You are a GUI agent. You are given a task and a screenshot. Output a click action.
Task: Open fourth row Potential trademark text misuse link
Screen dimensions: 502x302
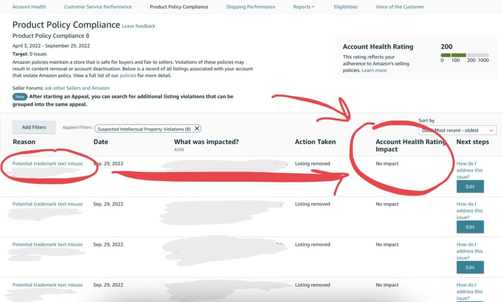pos(48,285)
